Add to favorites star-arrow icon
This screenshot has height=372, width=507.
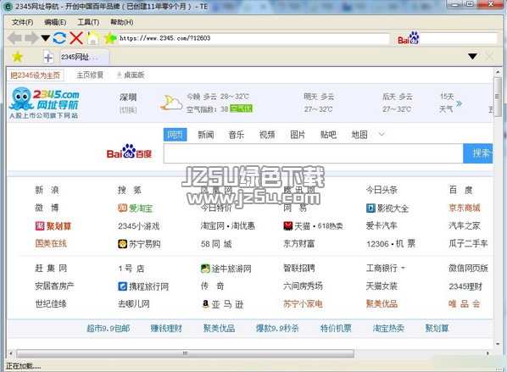(110, 38)
